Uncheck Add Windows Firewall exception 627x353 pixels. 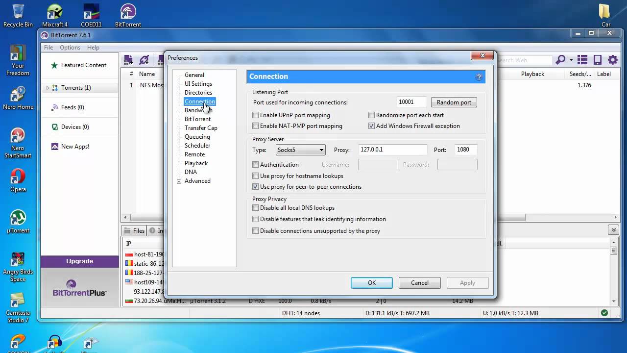(x=371, y=126)
